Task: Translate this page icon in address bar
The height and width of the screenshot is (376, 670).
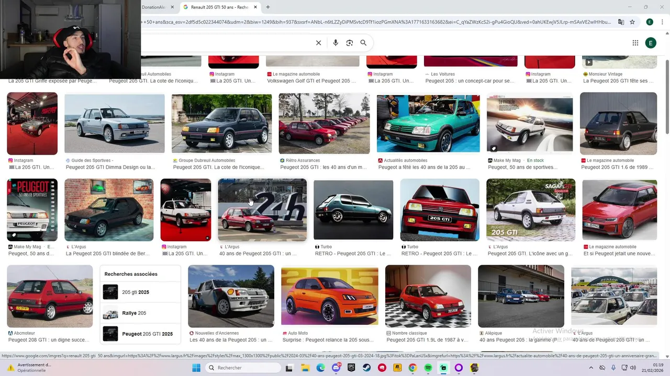Action: point(621,22)
